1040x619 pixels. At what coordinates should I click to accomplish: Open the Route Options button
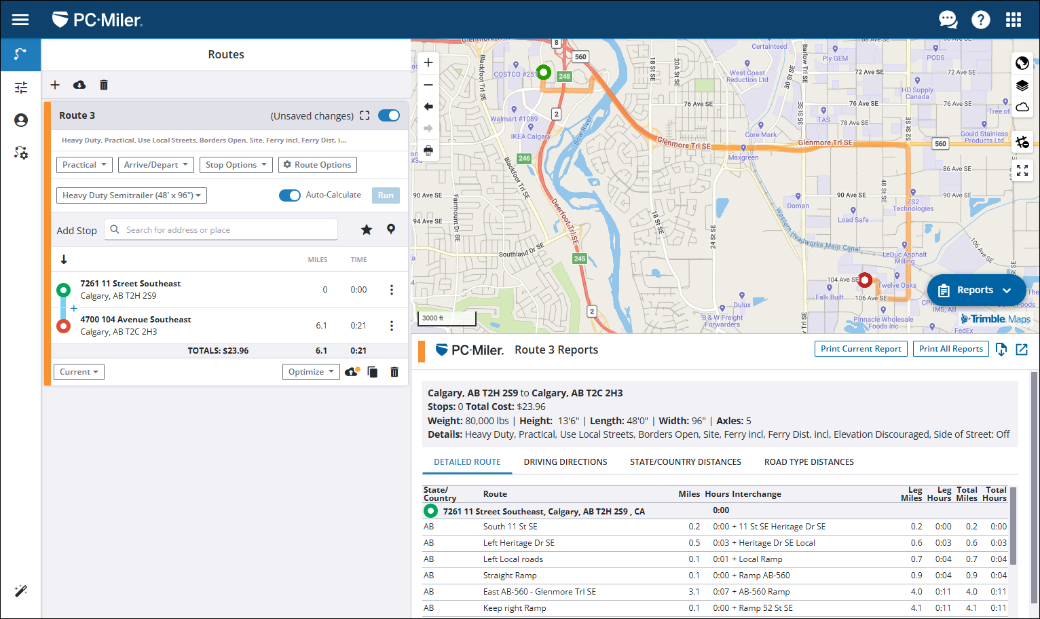click(317, 165)
